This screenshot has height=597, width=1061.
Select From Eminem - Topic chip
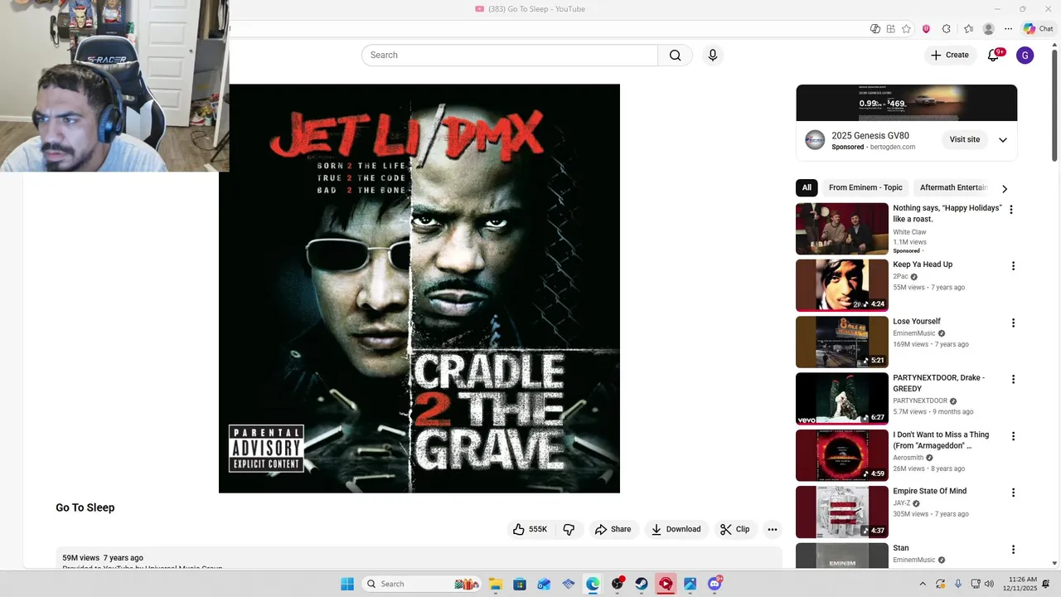click(x=865, y=187)
